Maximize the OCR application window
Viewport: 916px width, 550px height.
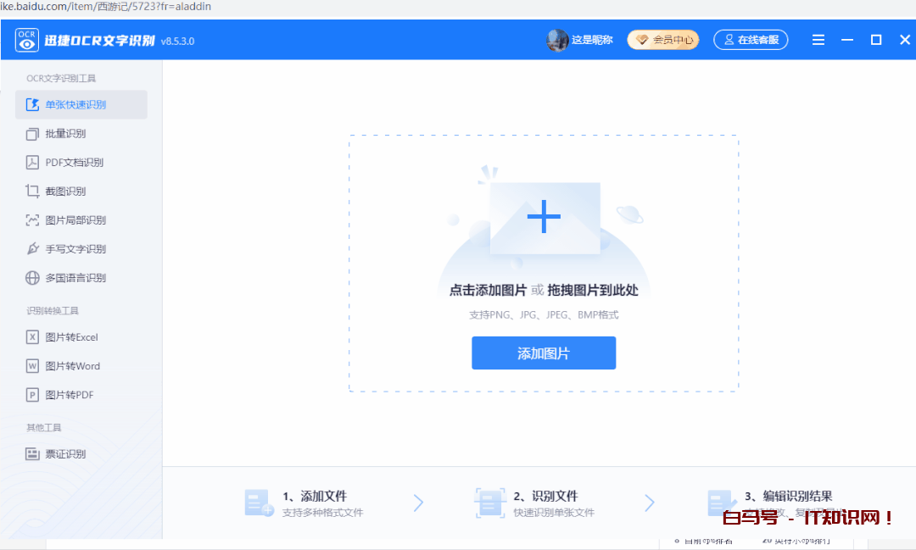[x=876, y=40]
